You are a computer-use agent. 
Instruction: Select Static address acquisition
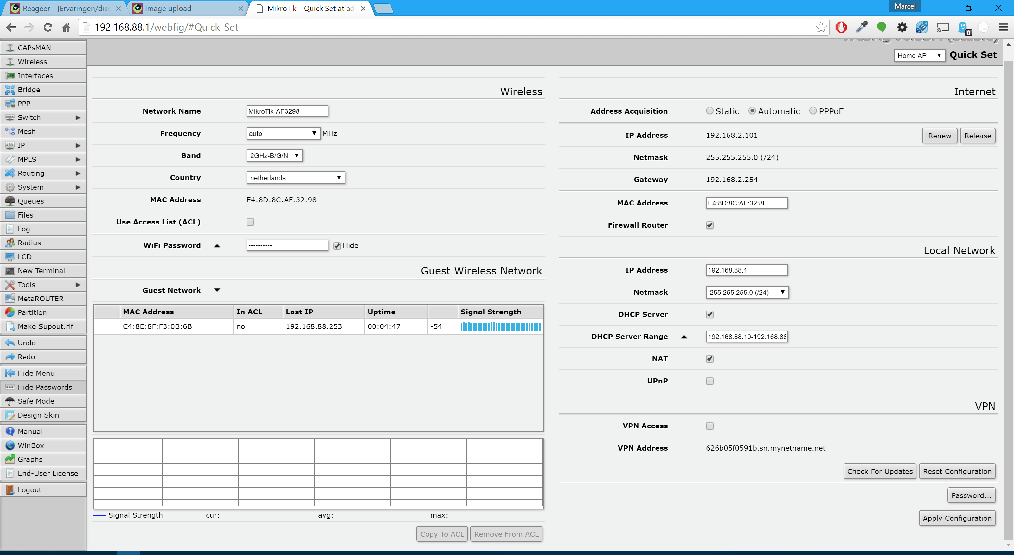coord(710,111)
